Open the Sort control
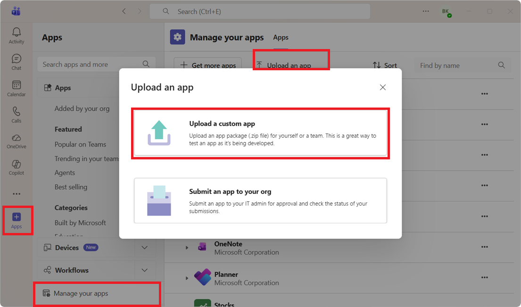Screen dimensions: 521x307 [x=385, y=66]
